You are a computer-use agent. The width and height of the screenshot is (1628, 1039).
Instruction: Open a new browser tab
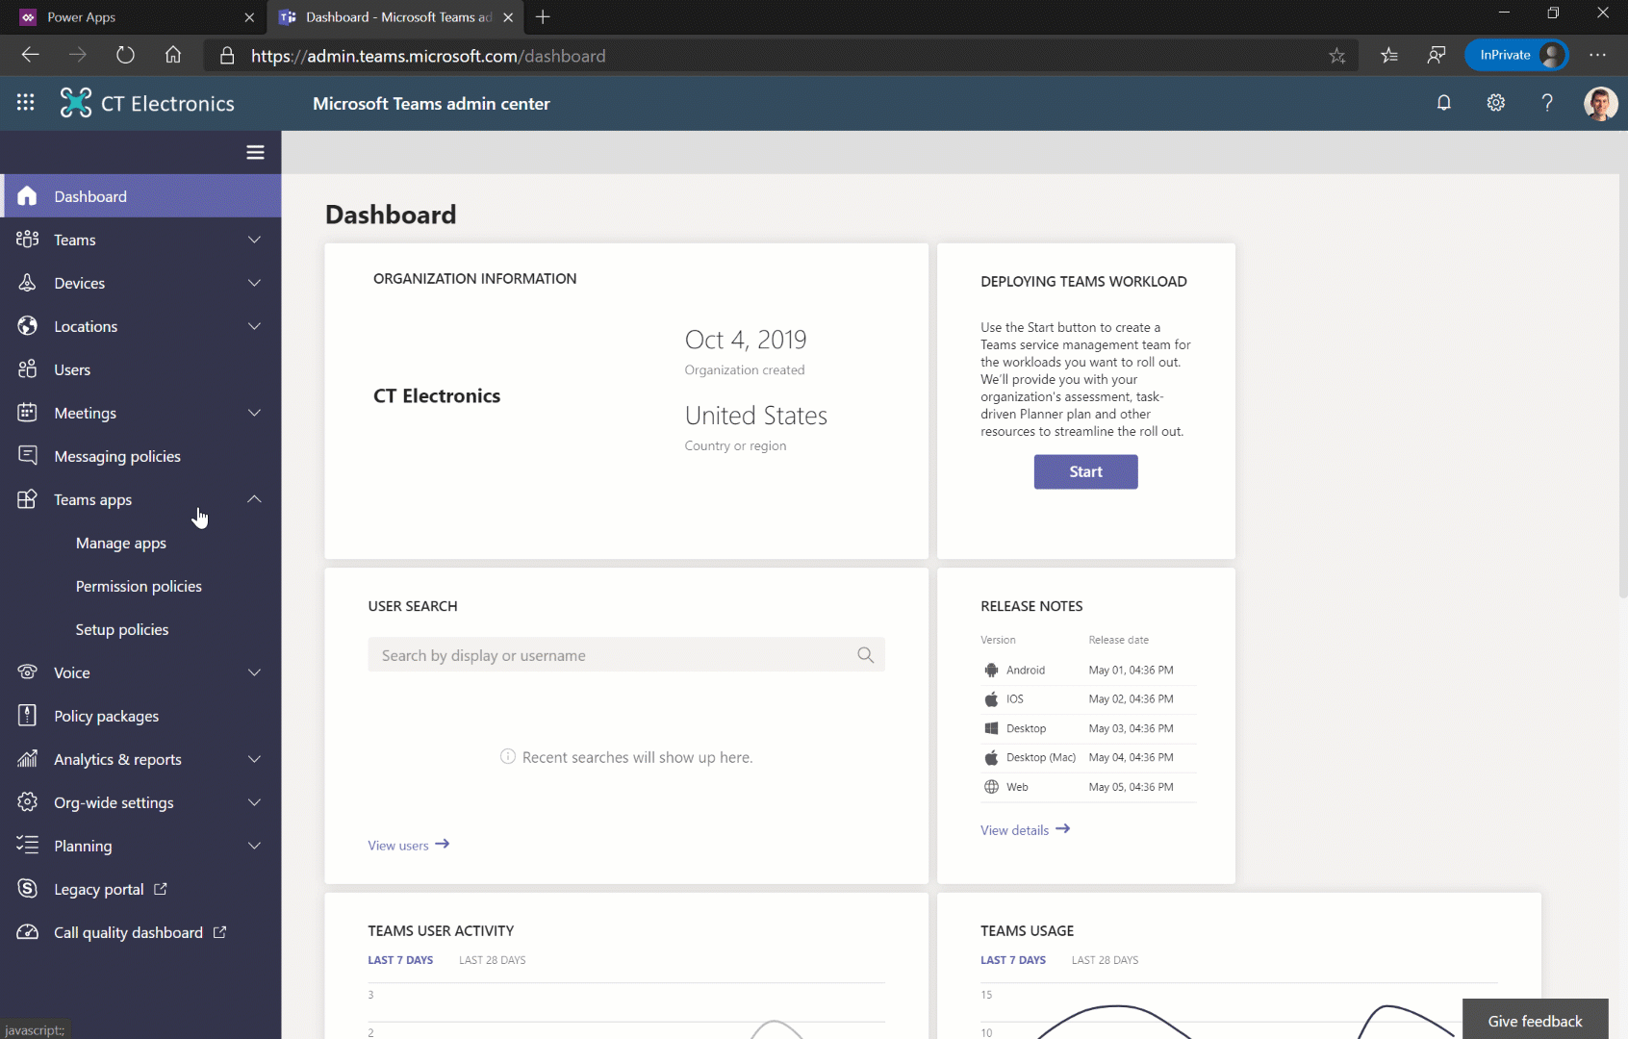(x=543, y=17)
